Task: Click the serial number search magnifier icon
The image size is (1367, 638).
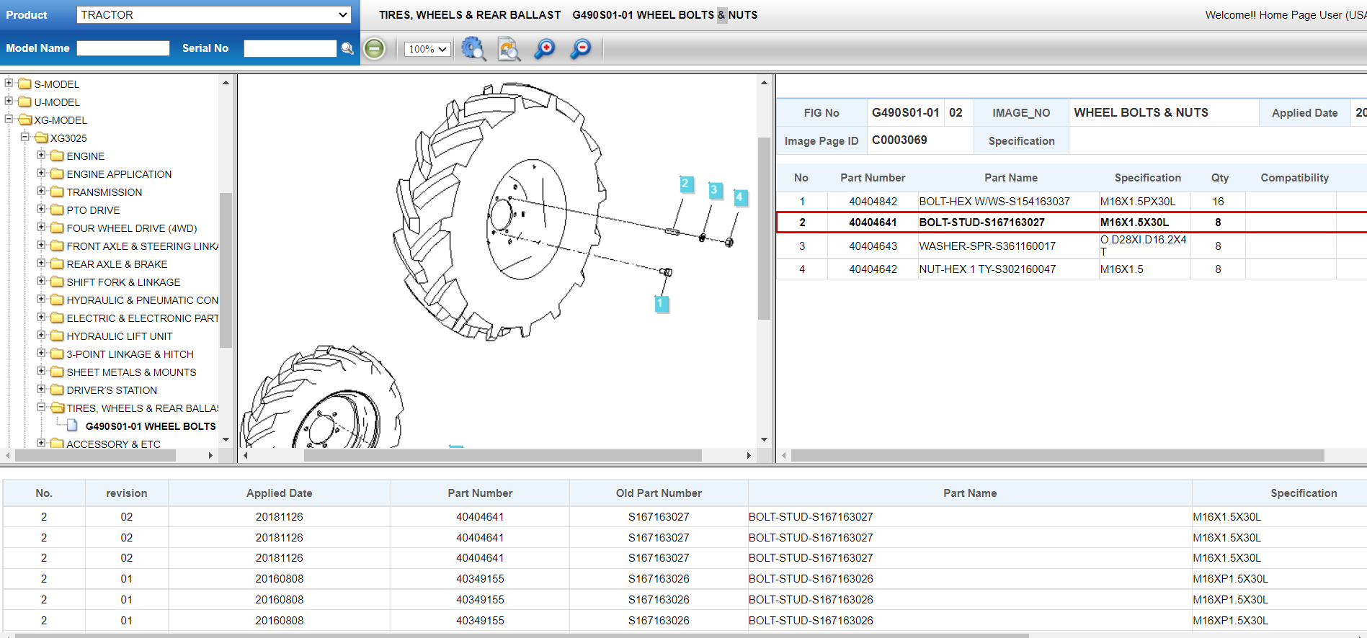Action: [347, 48]
